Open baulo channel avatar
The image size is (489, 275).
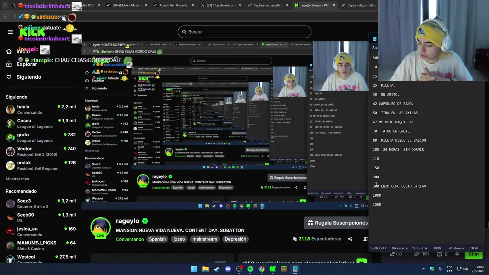10,109
